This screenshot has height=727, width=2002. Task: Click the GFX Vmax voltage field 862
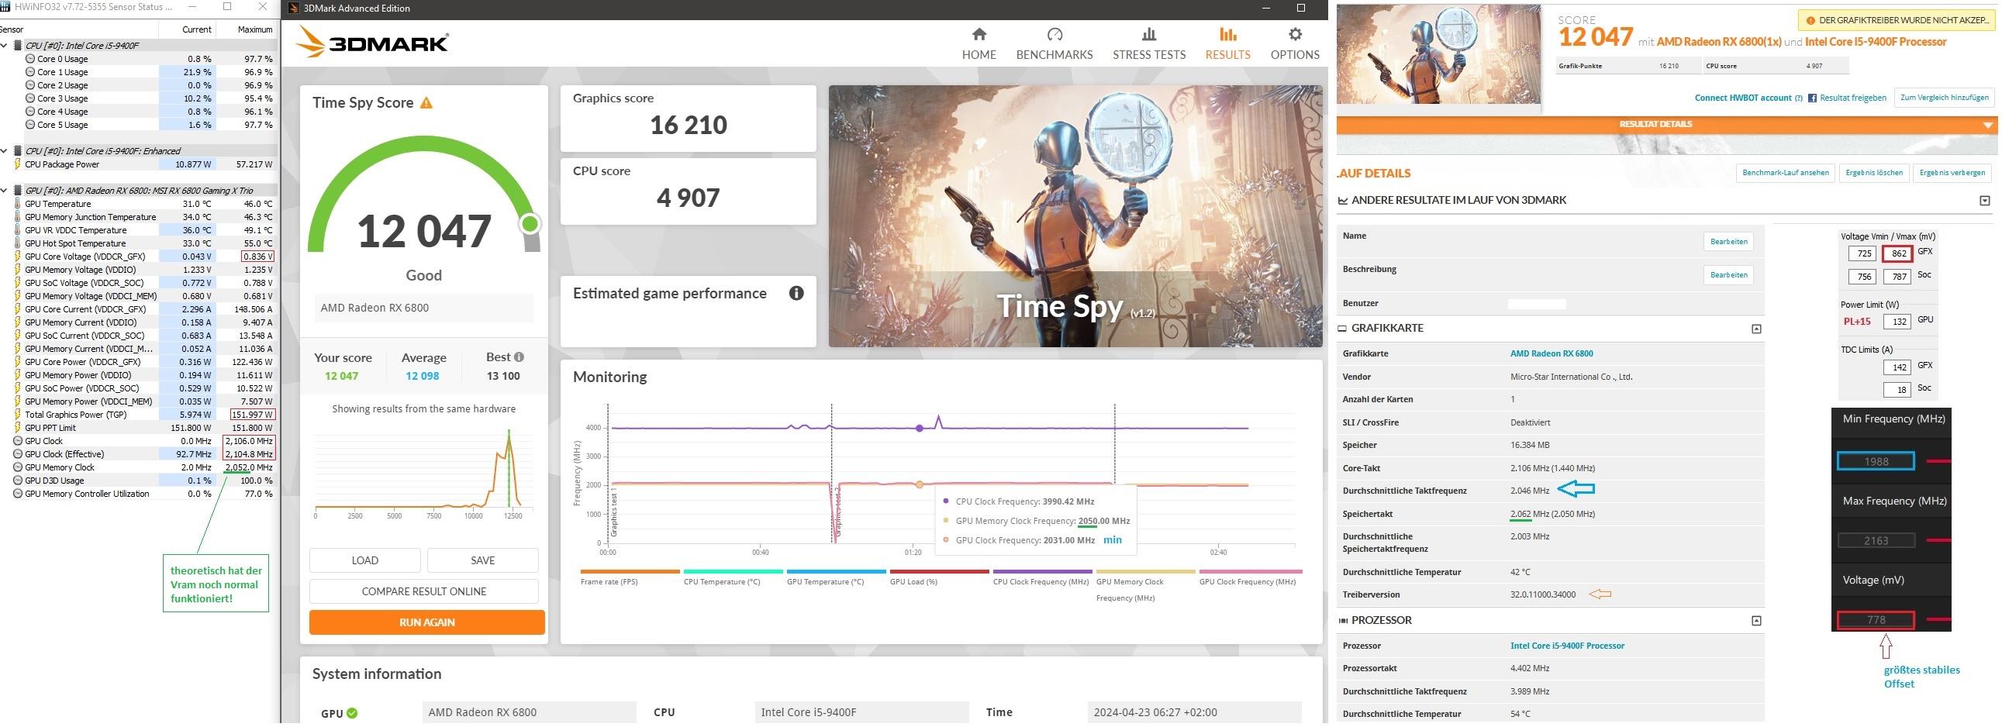pos(1897,253)
